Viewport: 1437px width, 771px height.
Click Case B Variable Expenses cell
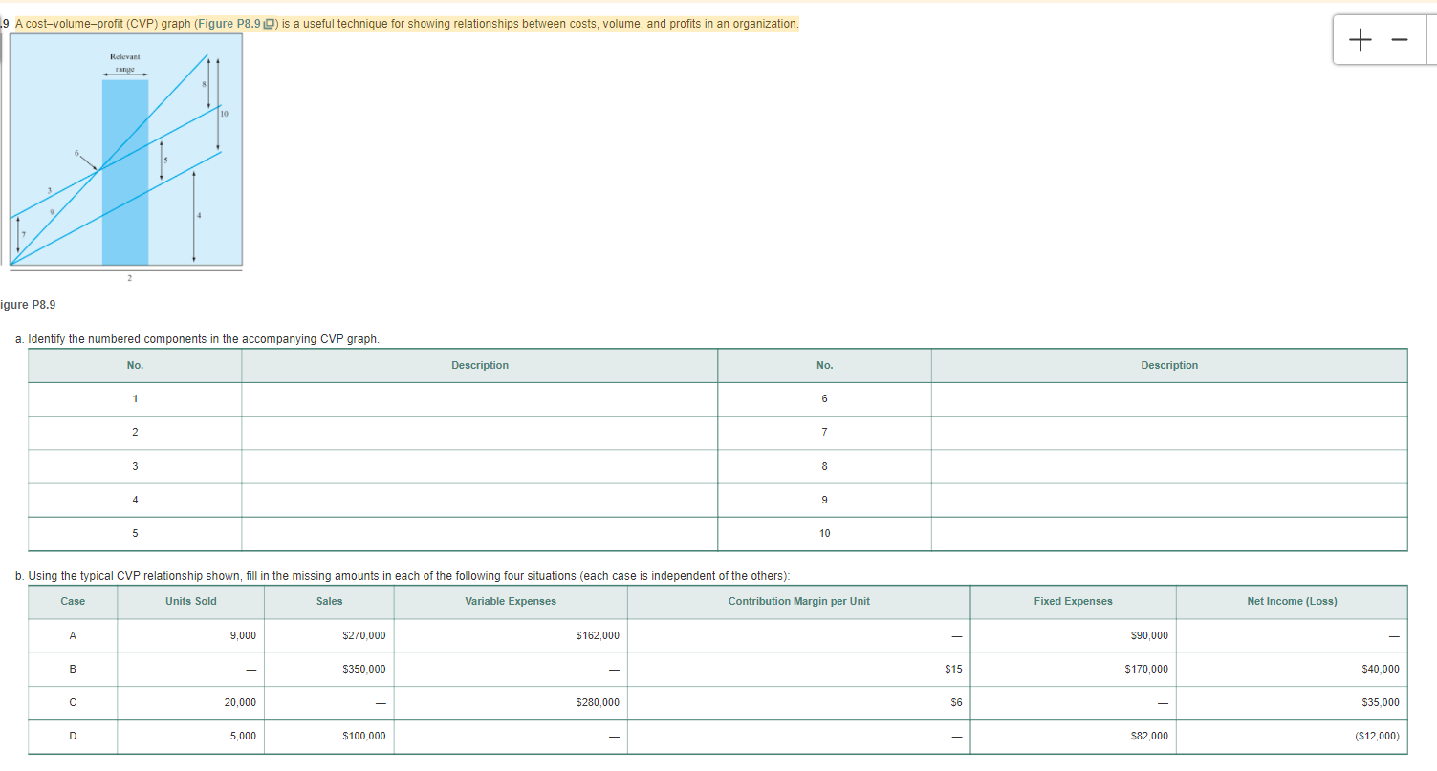click(x=509, y=669)
